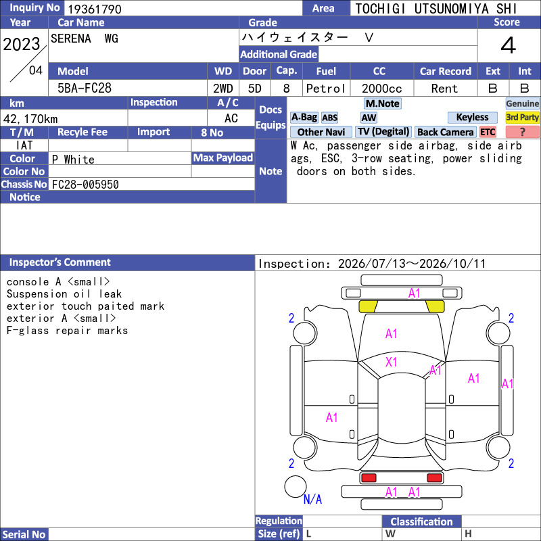Click the Keyless equipment badge
Screen dimensions: 541x541
[472, 118]
